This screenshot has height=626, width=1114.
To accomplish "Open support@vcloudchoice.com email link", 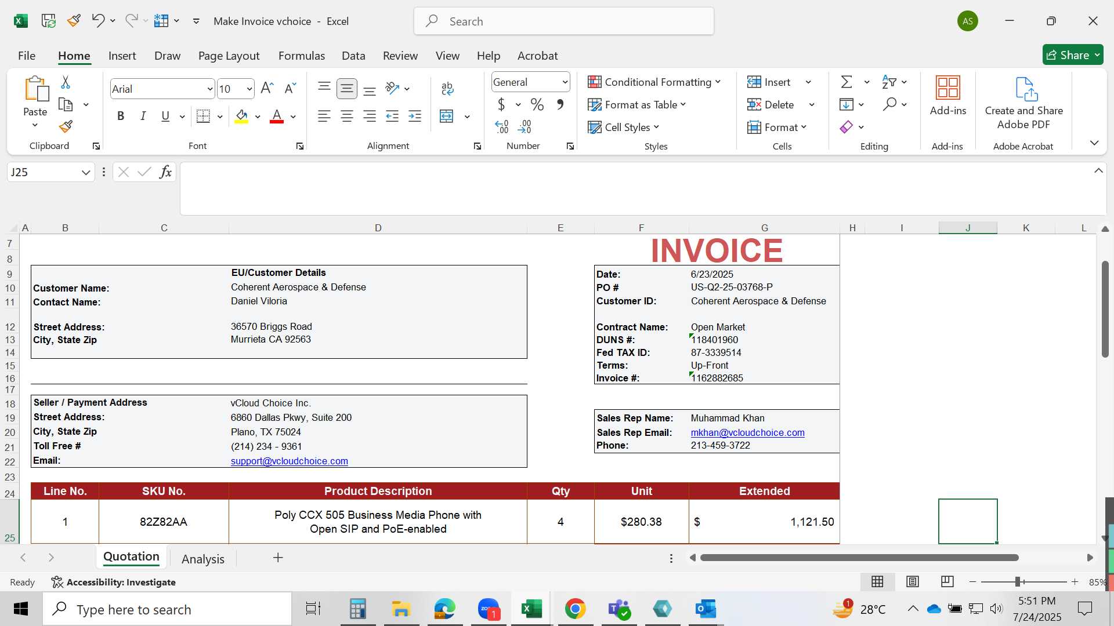I will point(290,461).
